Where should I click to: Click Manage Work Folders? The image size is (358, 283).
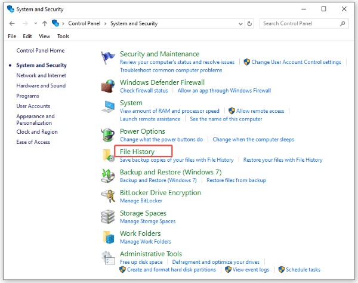pyautogui.click(x=146, y=242)
